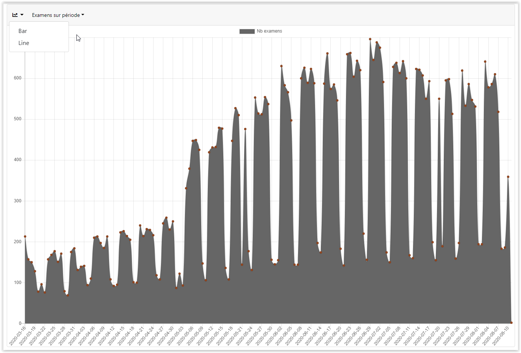This screenshot has width=521, height=353.
Task: Select the final data point at zero
Action: pyautogui.click(x=511, y=323)
